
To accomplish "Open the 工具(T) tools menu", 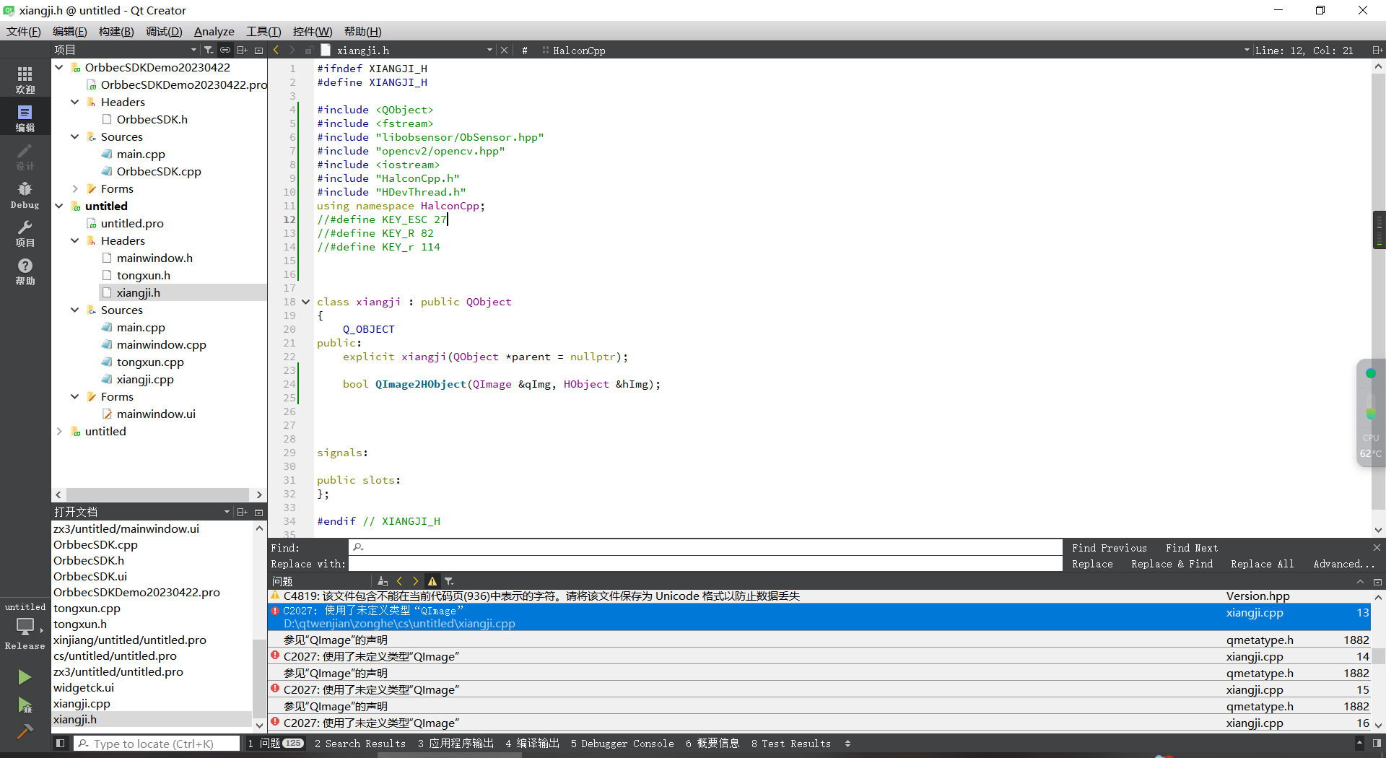I will click(263, 31).
